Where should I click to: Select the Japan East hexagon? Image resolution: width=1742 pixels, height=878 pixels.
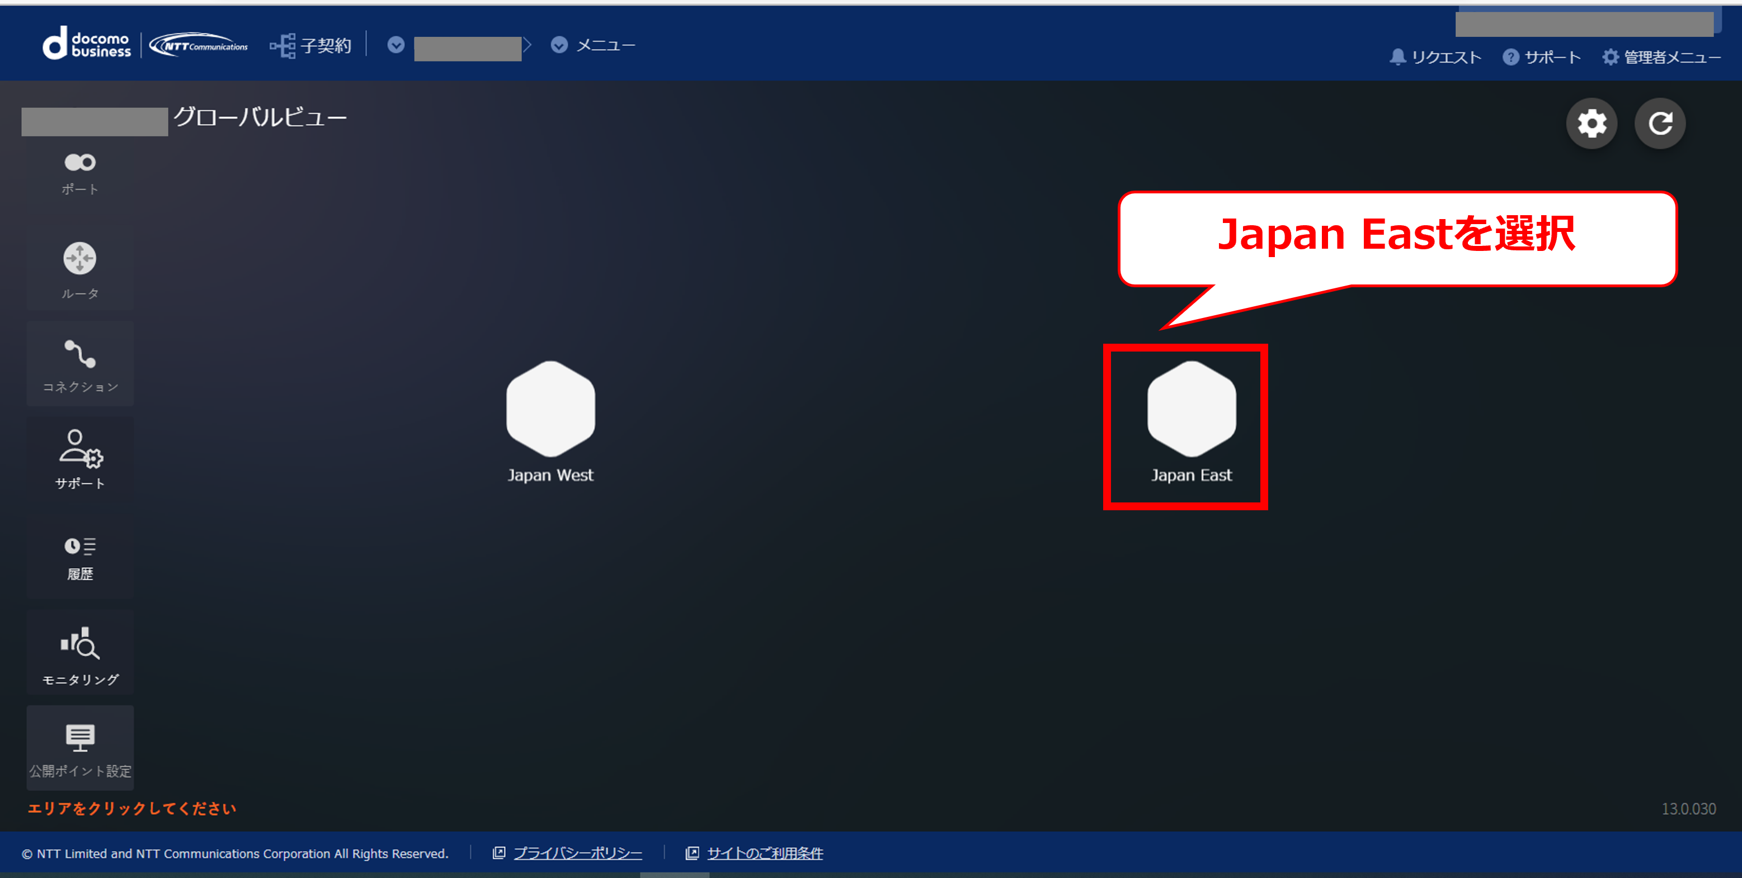pyautogui.click(x=1192, y=409)
